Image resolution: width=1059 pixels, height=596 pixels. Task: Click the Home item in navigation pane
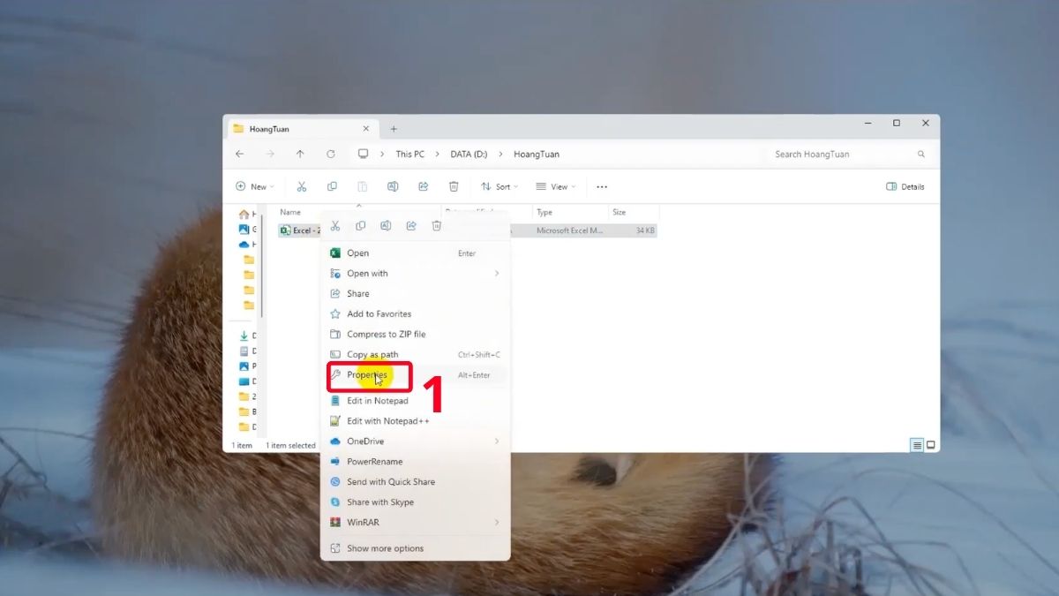point(247,215)
